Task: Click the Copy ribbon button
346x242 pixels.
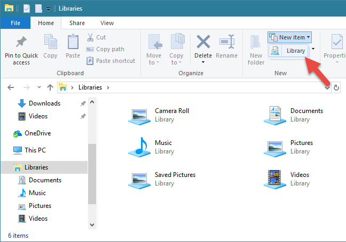Action: (50, 46)
